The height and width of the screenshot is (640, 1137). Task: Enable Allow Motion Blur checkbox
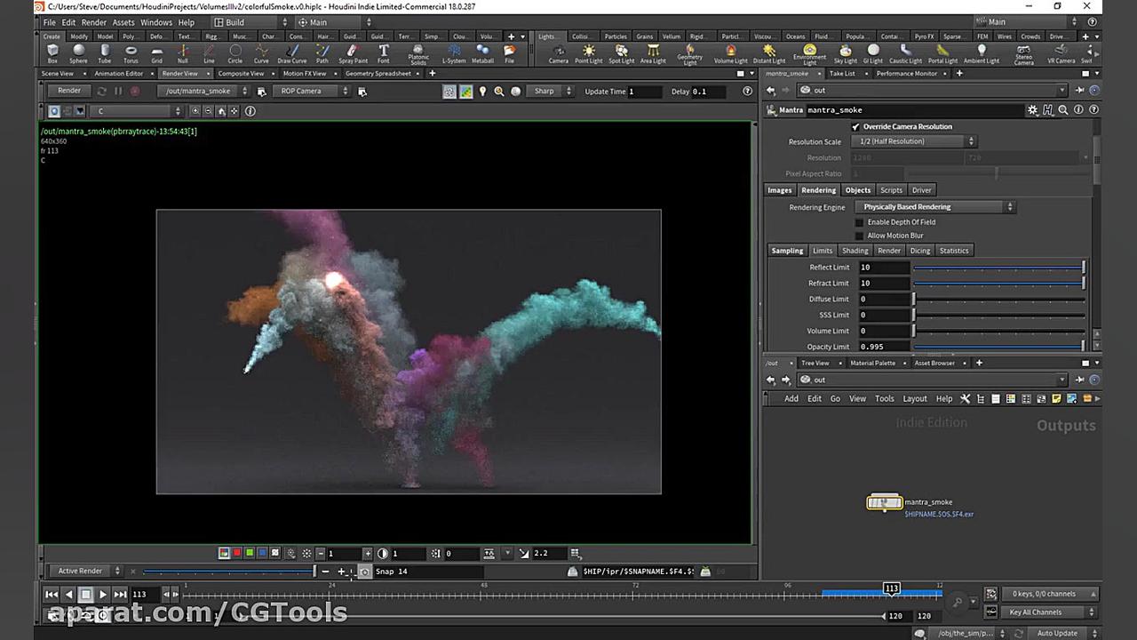859,236
